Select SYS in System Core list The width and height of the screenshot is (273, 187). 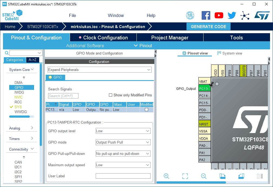click(18, 107)
